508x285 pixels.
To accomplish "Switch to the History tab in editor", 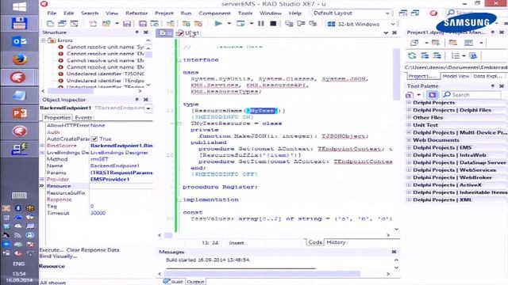I will tap(336, 242).
